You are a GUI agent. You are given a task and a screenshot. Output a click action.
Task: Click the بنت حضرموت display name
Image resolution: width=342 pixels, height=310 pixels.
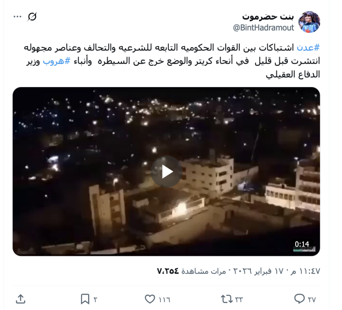(x=268, y=16)
